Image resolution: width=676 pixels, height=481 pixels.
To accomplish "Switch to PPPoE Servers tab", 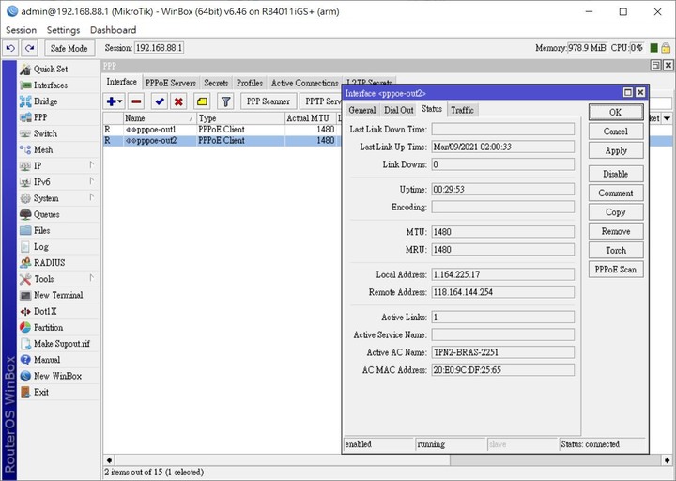I will coord(170,83).
